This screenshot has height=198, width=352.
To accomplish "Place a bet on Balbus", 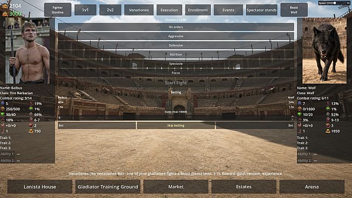I will pos(97,126).
